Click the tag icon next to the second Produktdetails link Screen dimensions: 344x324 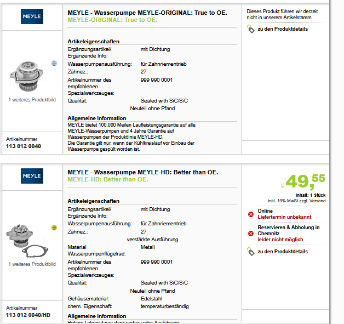coord(251,252)
